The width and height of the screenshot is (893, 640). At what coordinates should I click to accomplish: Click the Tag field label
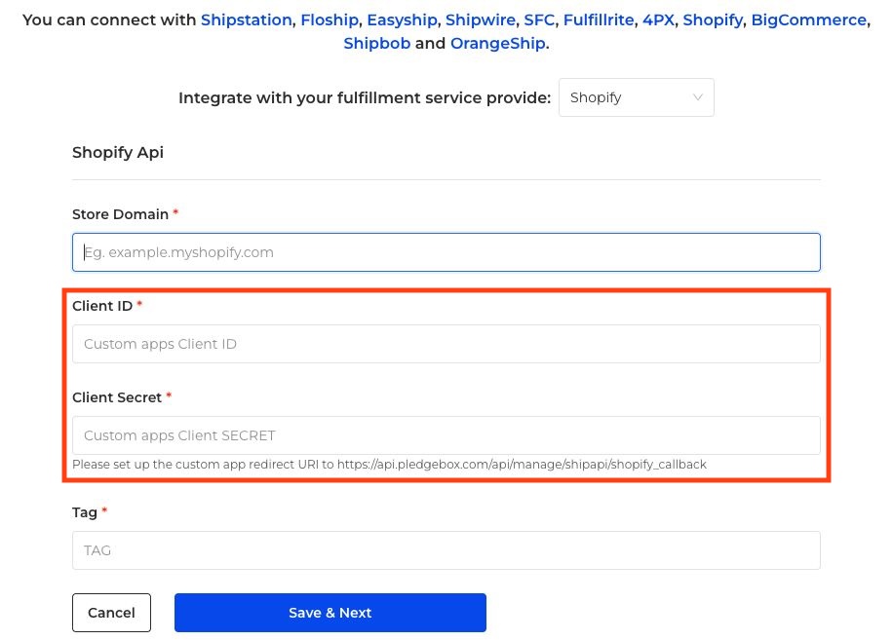(x=84, y=512)
